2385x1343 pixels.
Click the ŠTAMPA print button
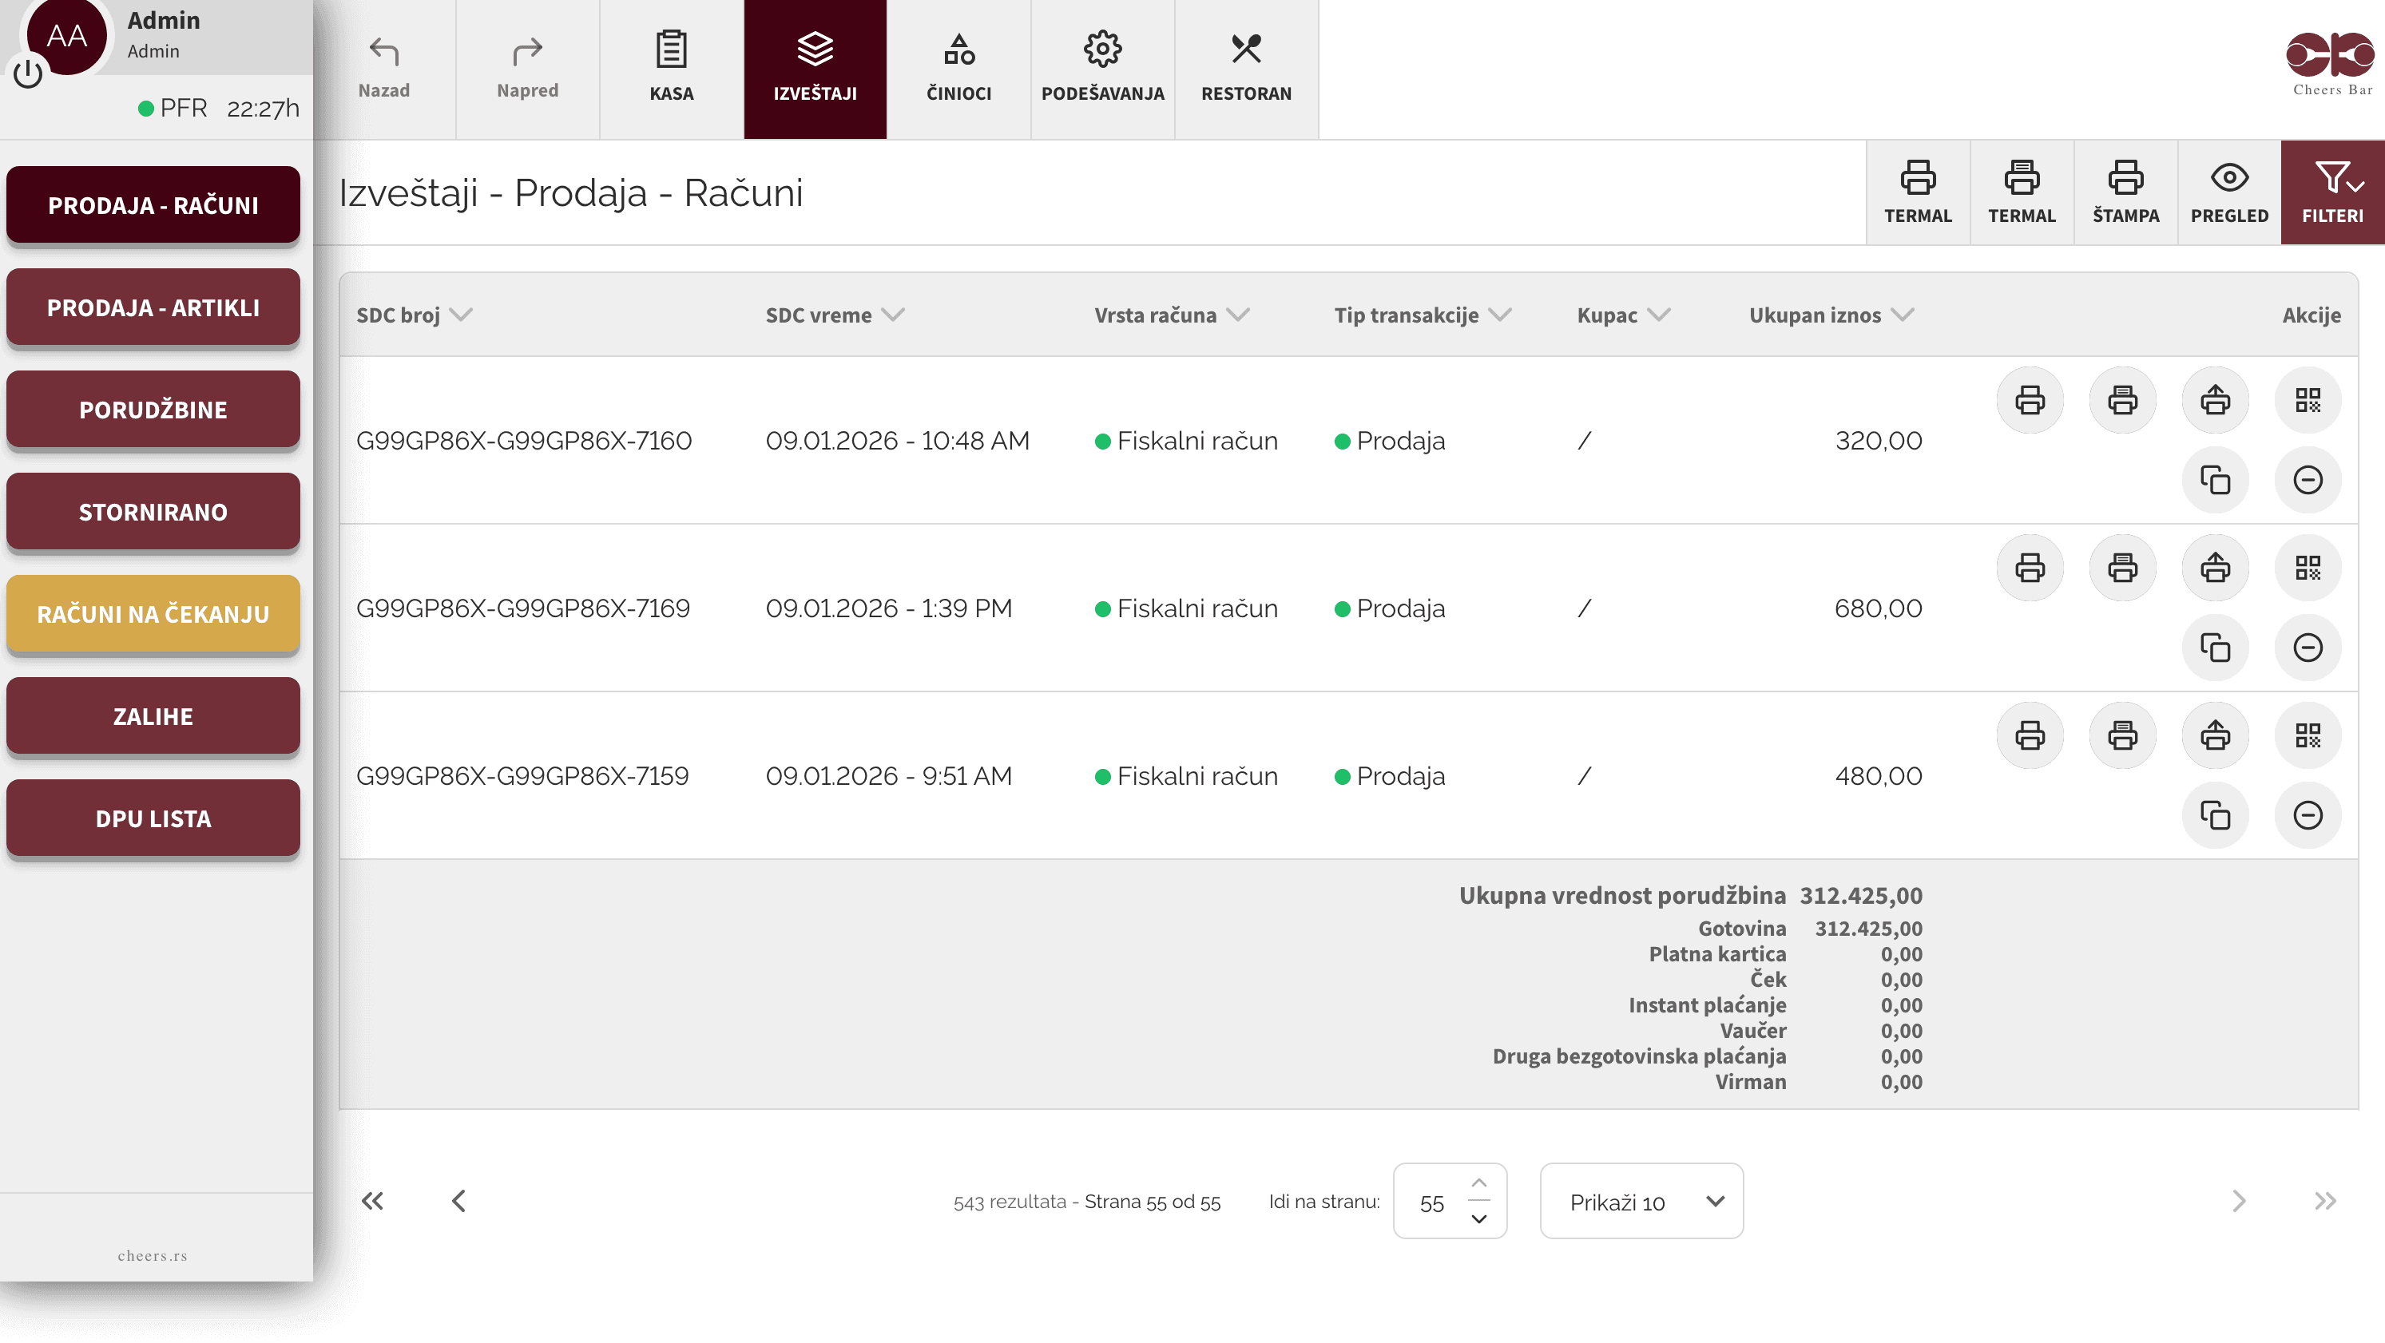[x=2125, y=192]
